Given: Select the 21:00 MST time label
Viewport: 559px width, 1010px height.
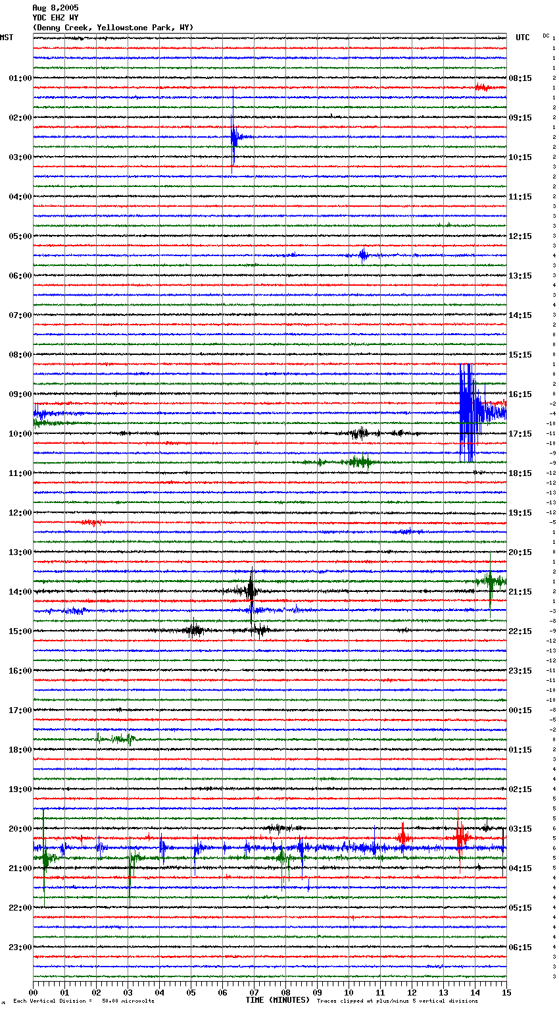Looking at the screenshot, I should pos(20,868).
